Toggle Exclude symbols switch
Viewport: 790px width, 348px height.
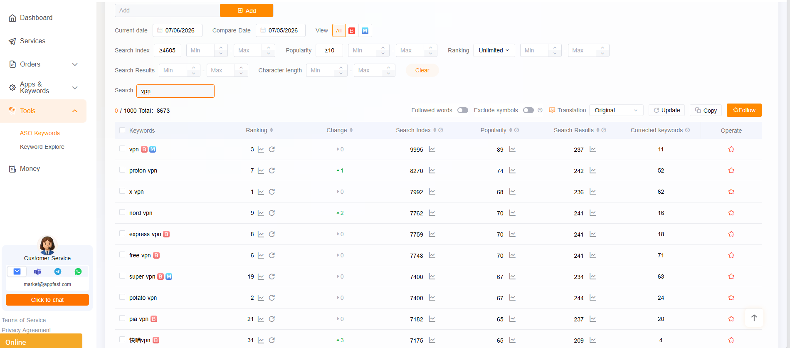pos(528,110)
